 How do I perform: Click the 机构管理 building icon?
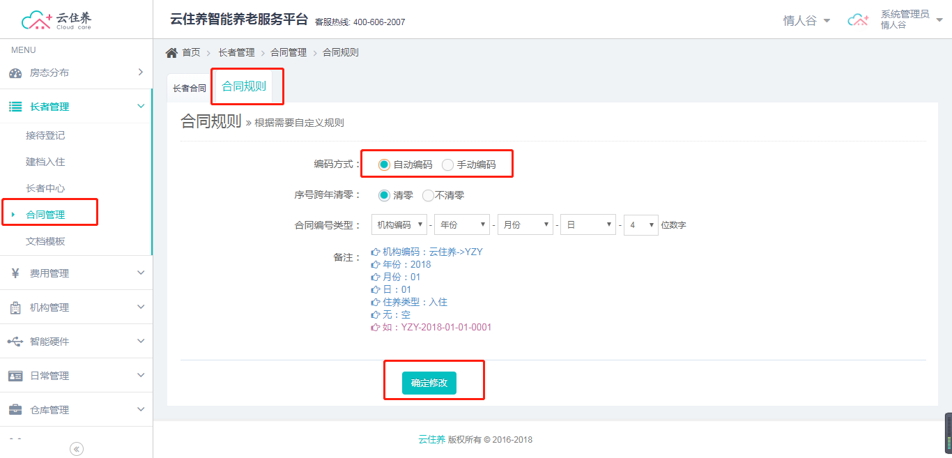pyautogui.click(x=15, y=307)
